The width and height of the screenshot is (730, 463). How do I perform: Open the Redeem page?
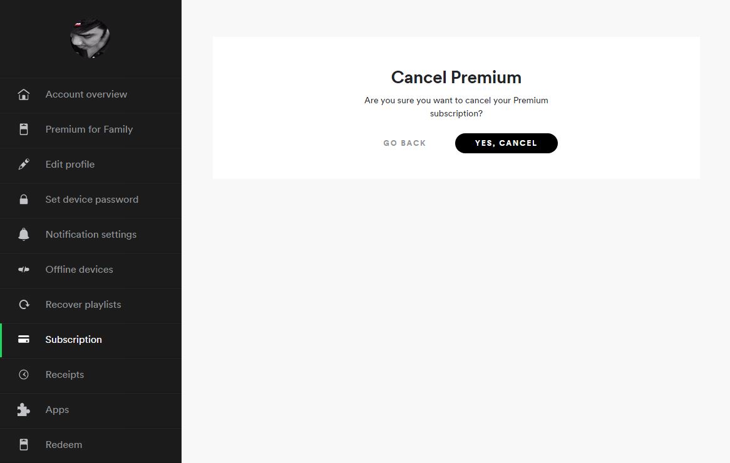coord(64,444)
